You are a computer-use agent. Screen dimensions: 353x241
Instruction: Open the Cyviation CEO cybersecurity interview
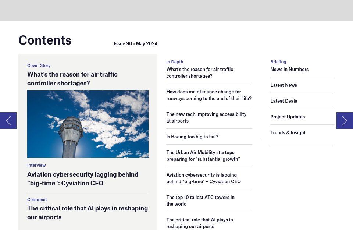(83, 178)
